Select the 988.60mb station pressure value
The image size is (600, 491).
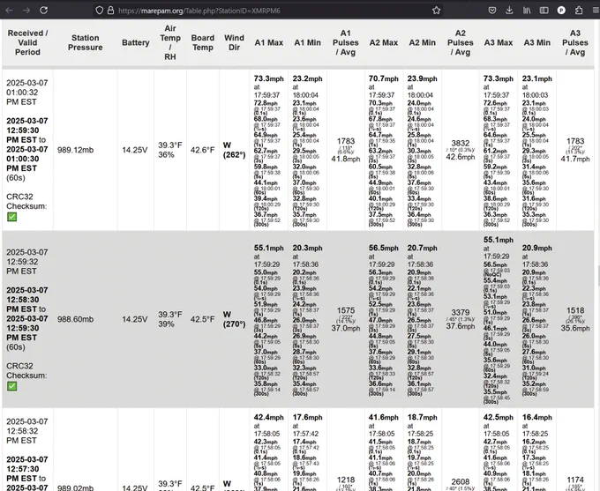tap(75, 319)
